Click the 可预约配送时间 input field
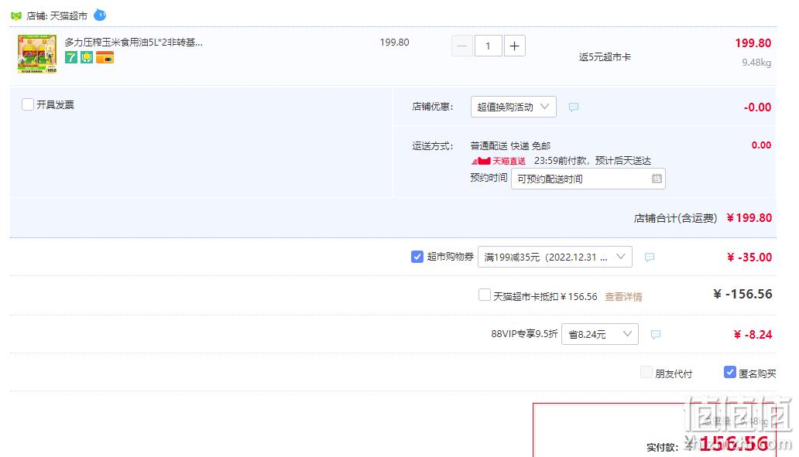The image size is (799, 457). [x=588, y=179]
